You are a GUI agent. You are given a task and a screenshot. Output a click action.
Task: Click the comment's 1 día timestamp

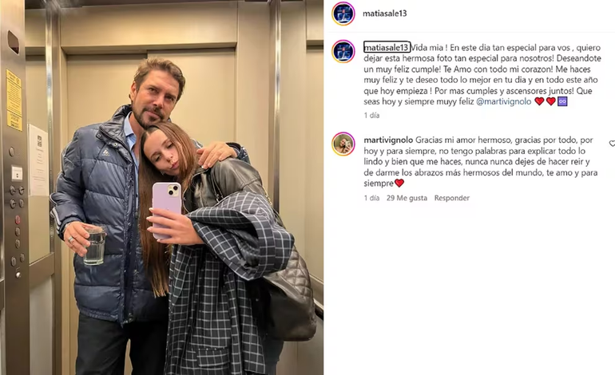pyautogui.click(x=371, y=198)
